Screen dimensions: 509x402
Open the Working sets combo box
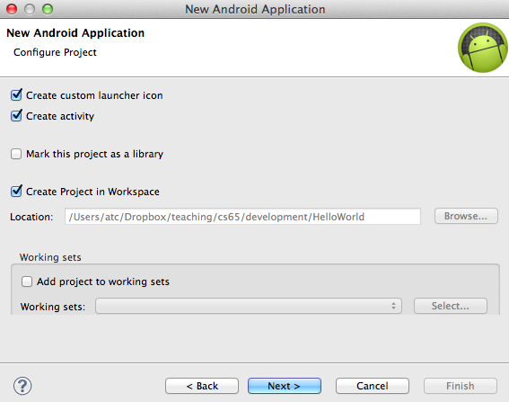click(x=249, y=306)
